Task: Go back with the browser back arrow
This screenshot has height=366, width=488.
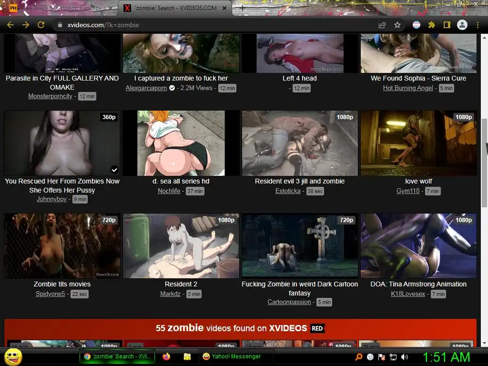Action: tap(10, 25)
